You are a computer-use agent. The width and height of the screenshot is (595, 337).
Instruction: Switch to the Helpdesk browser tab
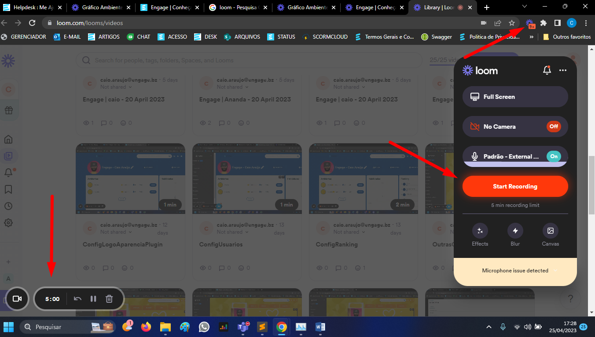(x=33, y=7)
